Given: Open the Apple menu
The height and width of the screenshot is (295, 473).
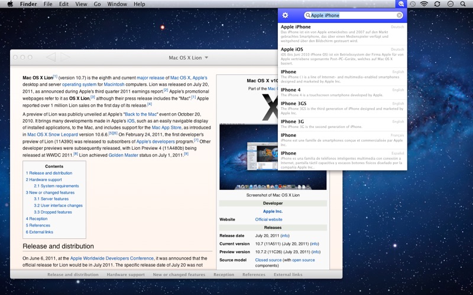Looking at the screenshot, I should [10, 4].
